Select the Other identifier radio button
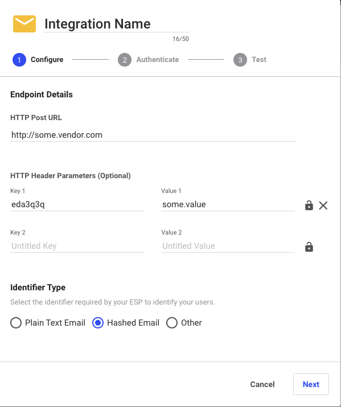 pos(172,323)
